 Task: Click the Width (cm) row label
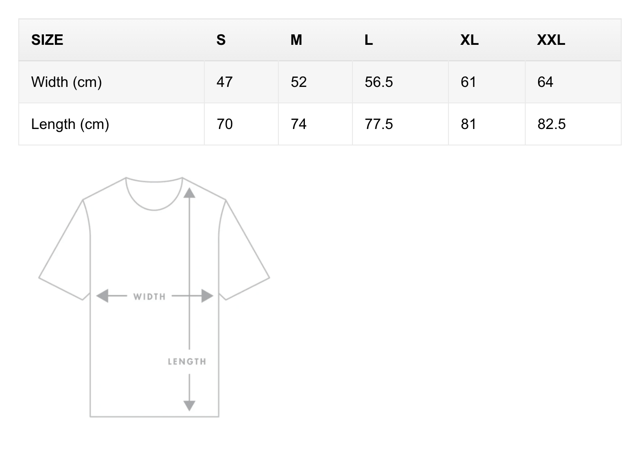(66, 82)
